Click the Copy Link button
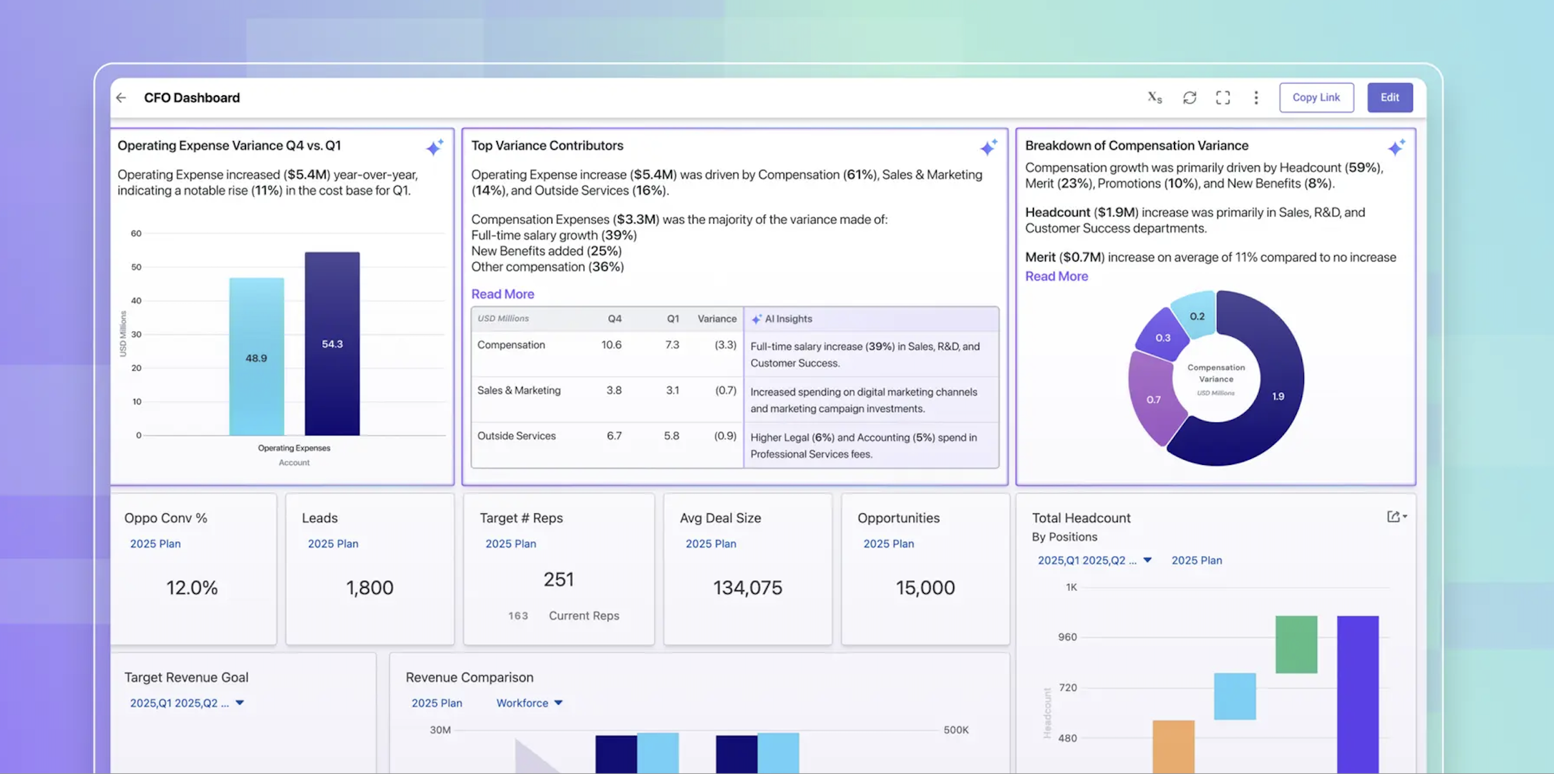 coord(1316,97)
